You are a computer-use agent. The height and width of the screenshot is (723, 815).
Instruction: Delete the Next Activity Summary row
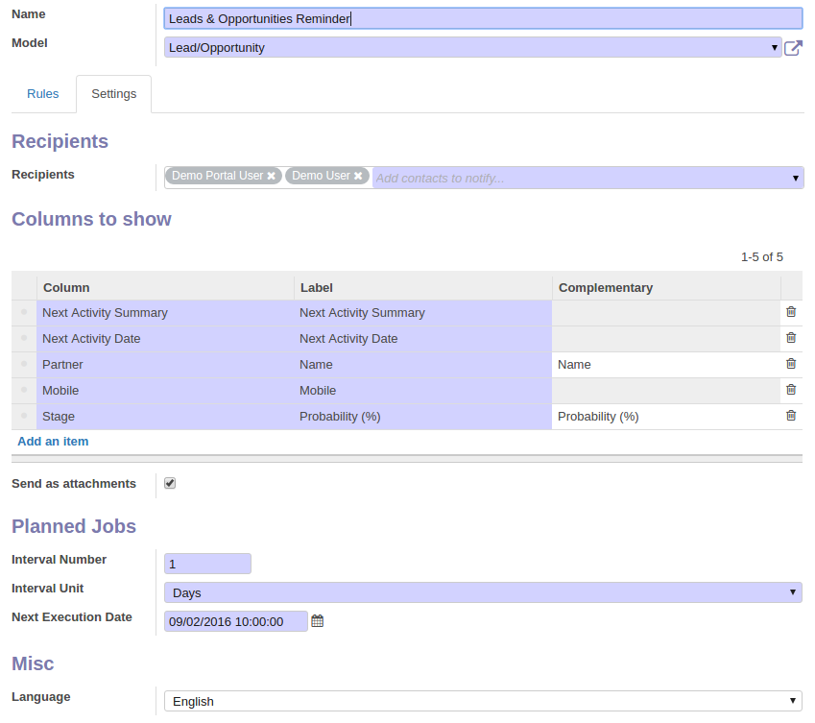(x=791, y=312)
